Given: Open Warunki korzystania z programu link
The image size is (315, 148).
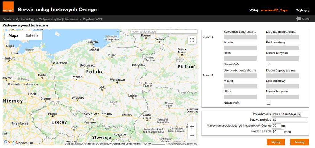Looking at the screenshot, I should click(x=183, y=144).
